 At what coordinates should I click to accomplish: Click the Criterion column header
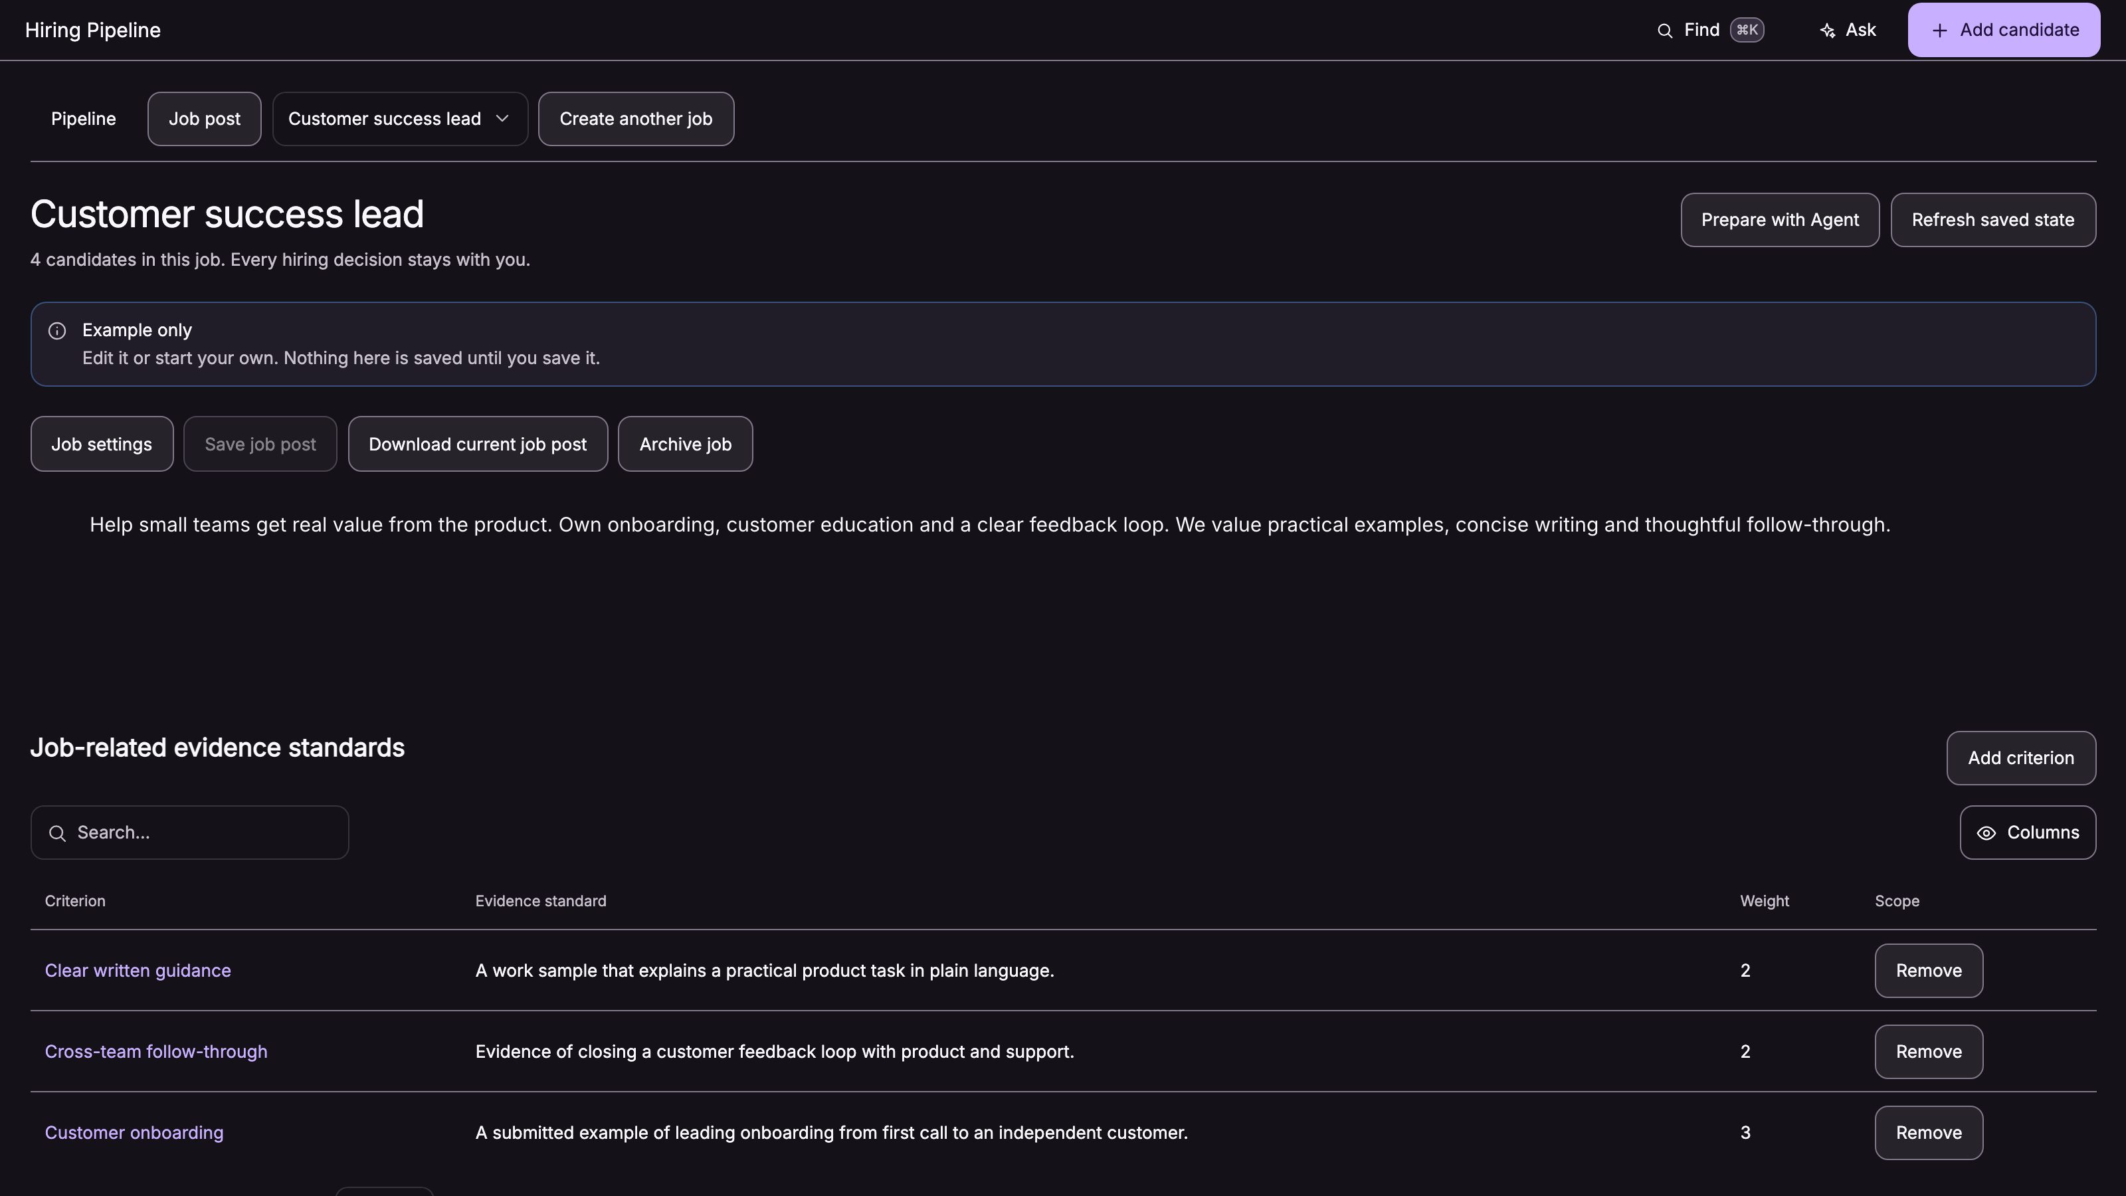point(75,902)
